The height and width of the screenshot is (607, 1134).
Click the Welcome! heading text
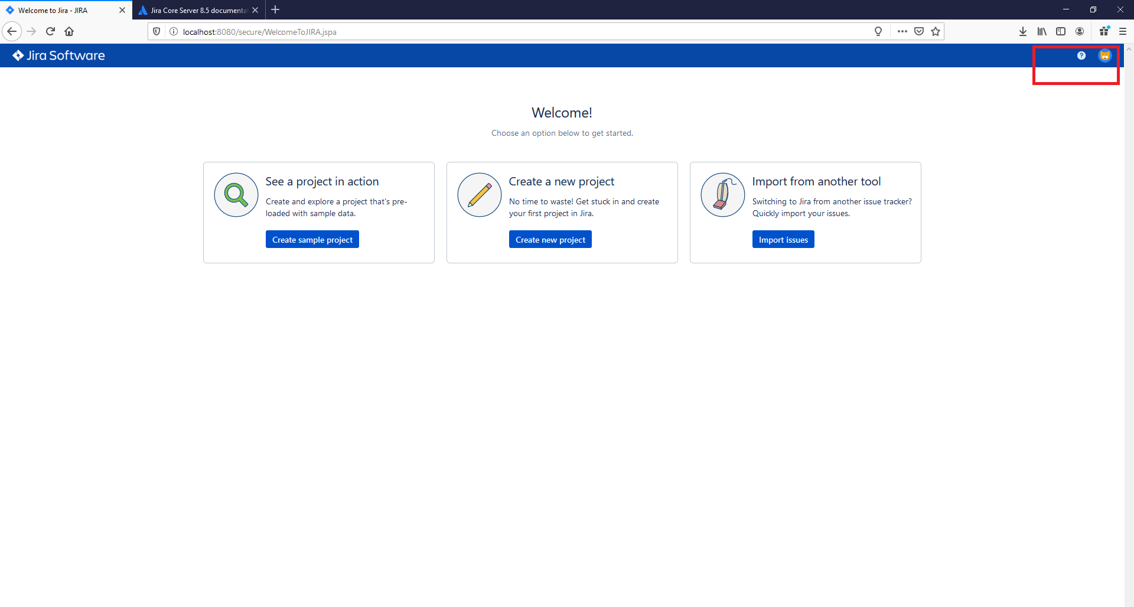click(x=562, y=112)
